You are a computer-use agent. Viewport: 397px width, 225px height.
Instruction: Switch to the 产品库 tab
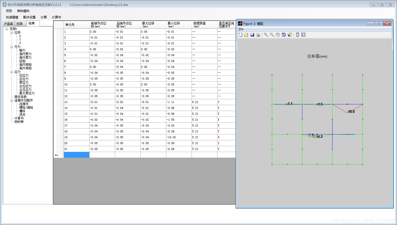click(x=8, y=24)
